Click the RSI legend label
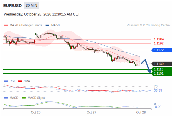This screenshot has height=117, width=173. tap(12, 81)
